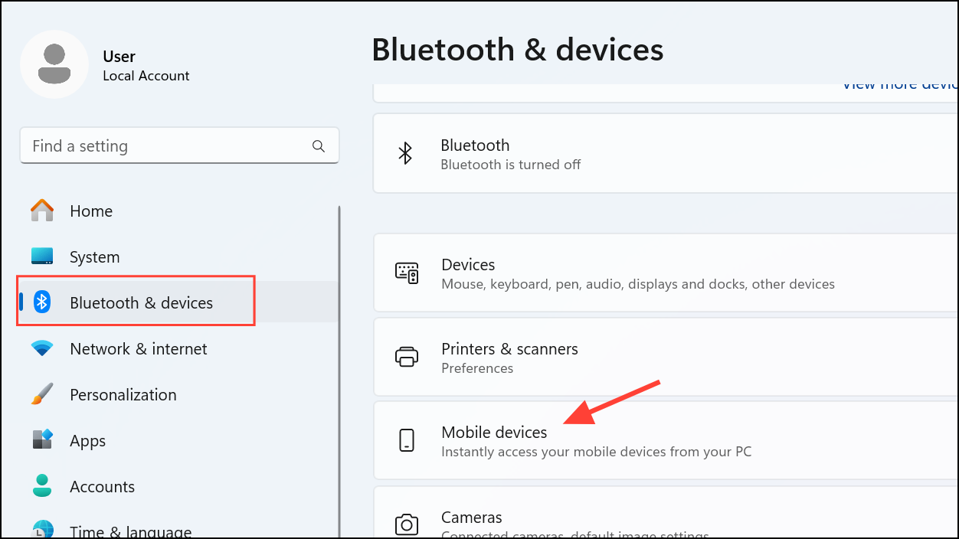The image size is (959, 539).
Task: Click the phone icon beside Mobile devices
Action: click(x=407, y=440)
